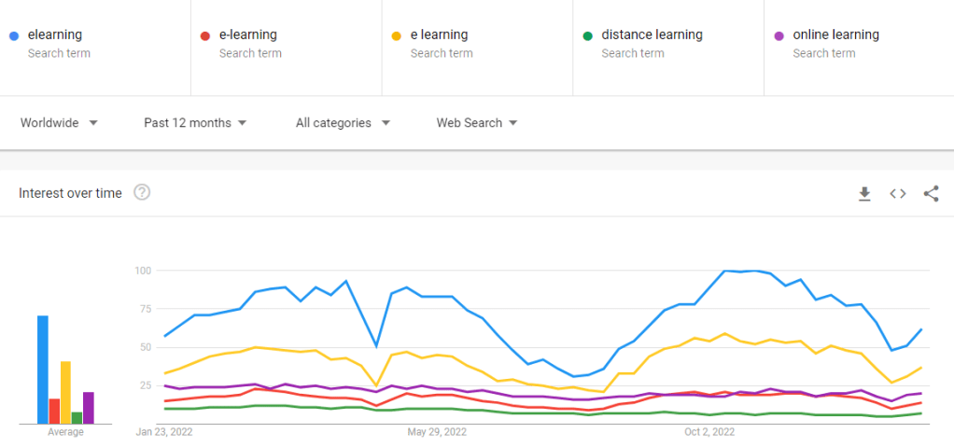Click the yellow e learning average bar

[65, 392]
